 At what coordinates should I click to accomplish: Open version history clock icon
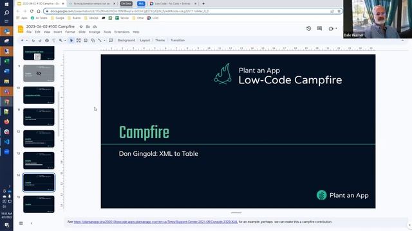coord(309,28)
